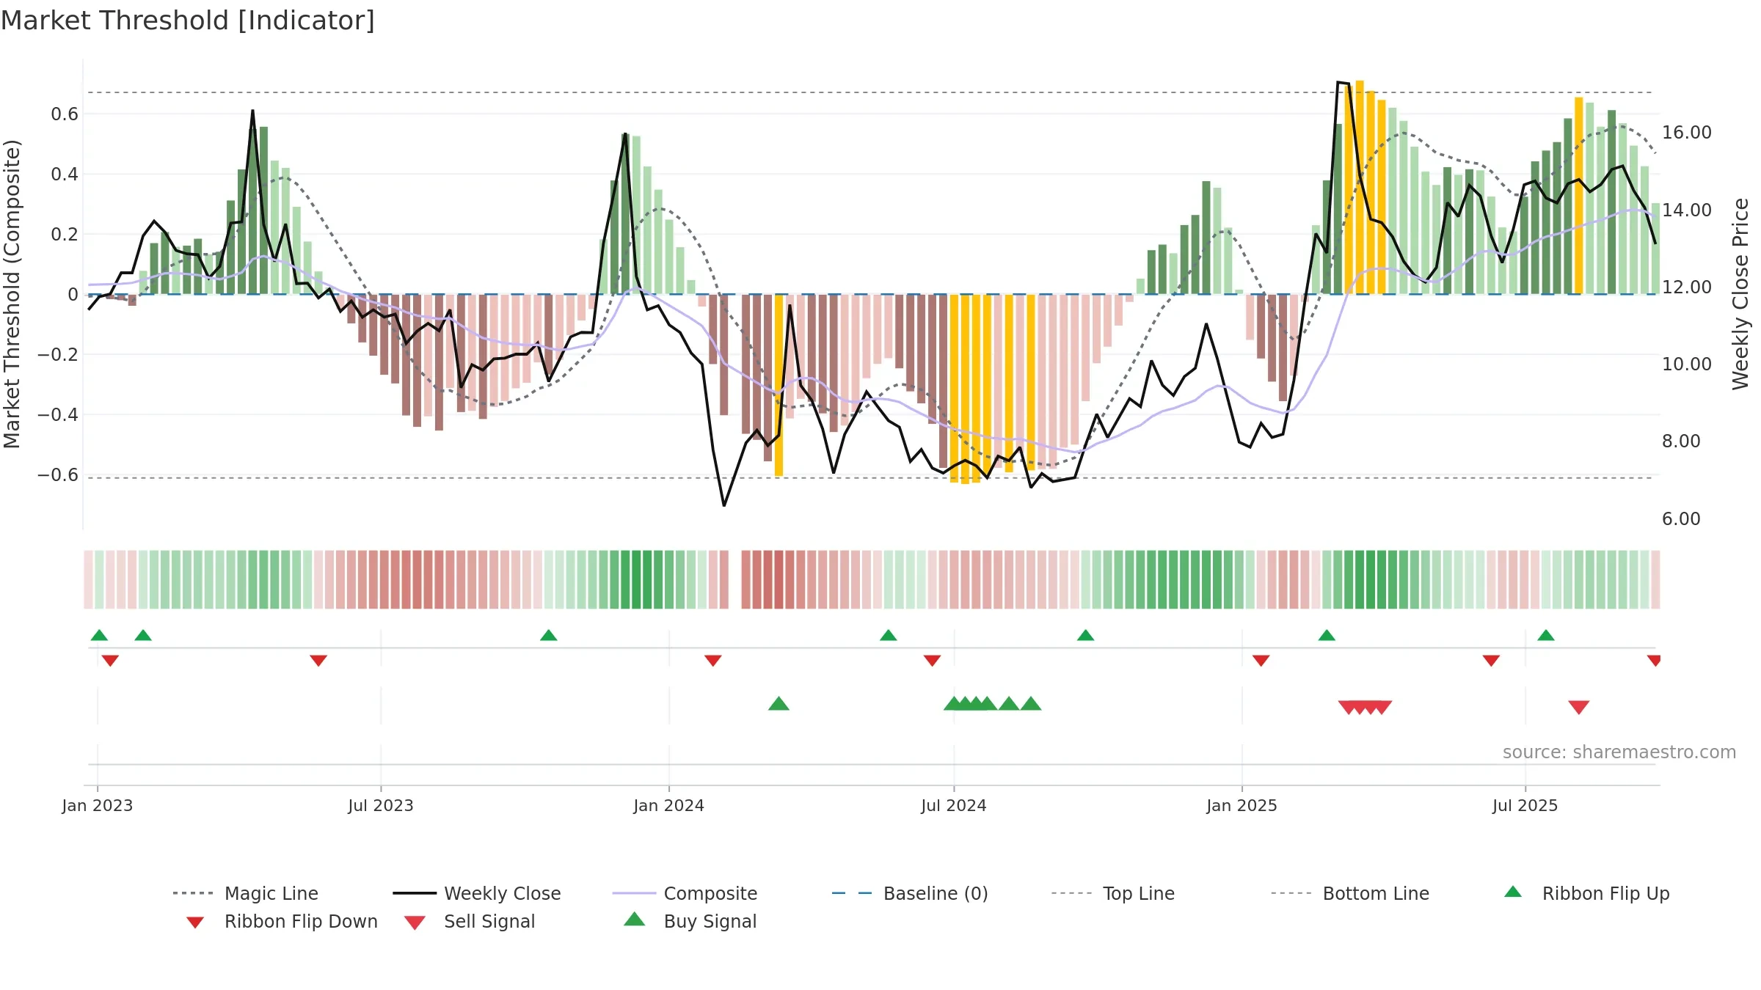Click the 10.00 price axis tick
The width and height of the screenshot is (1761, 990).
coord(1687,364)
